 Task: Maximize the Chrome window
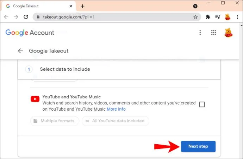223,3
